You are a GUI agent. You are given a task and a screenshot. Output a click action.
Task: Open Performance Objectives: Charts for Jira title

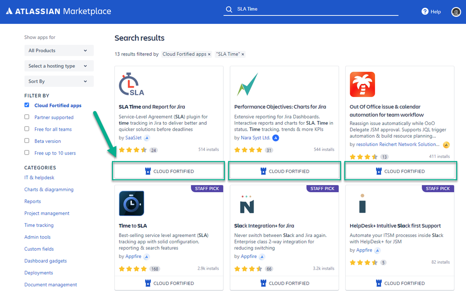coord(280,107)
